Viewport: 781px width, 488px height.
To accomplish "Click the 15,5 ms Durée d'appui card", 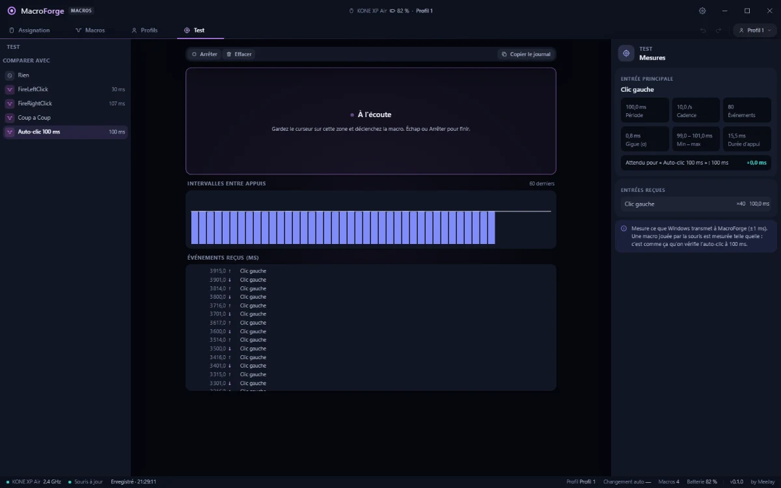I will point(747,139).
